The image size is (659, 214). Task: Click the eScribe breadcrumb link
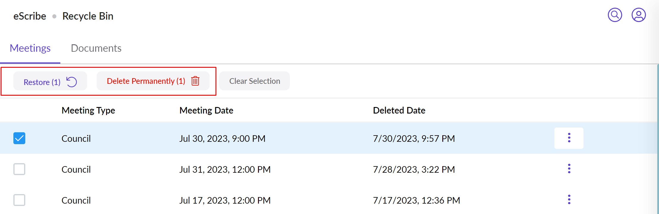pyautogui.click(x=30, y=16)
